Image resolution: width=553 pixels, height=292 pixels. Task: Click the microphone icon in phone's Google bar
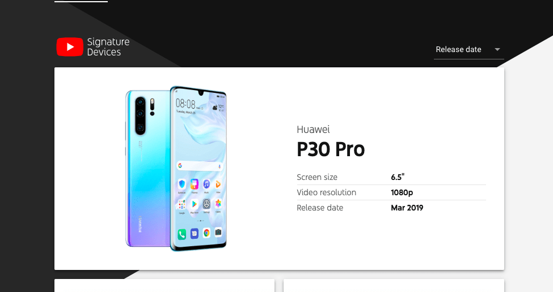[x=219, y=166]
